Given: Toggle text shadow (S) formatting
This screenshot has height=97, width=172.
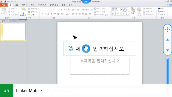Looking at the screenshot, I should coord(51,14).
